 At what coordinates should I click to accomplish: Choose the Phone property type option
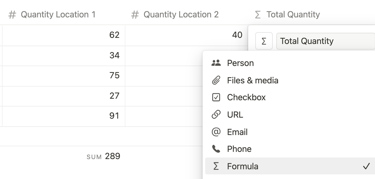239,149
